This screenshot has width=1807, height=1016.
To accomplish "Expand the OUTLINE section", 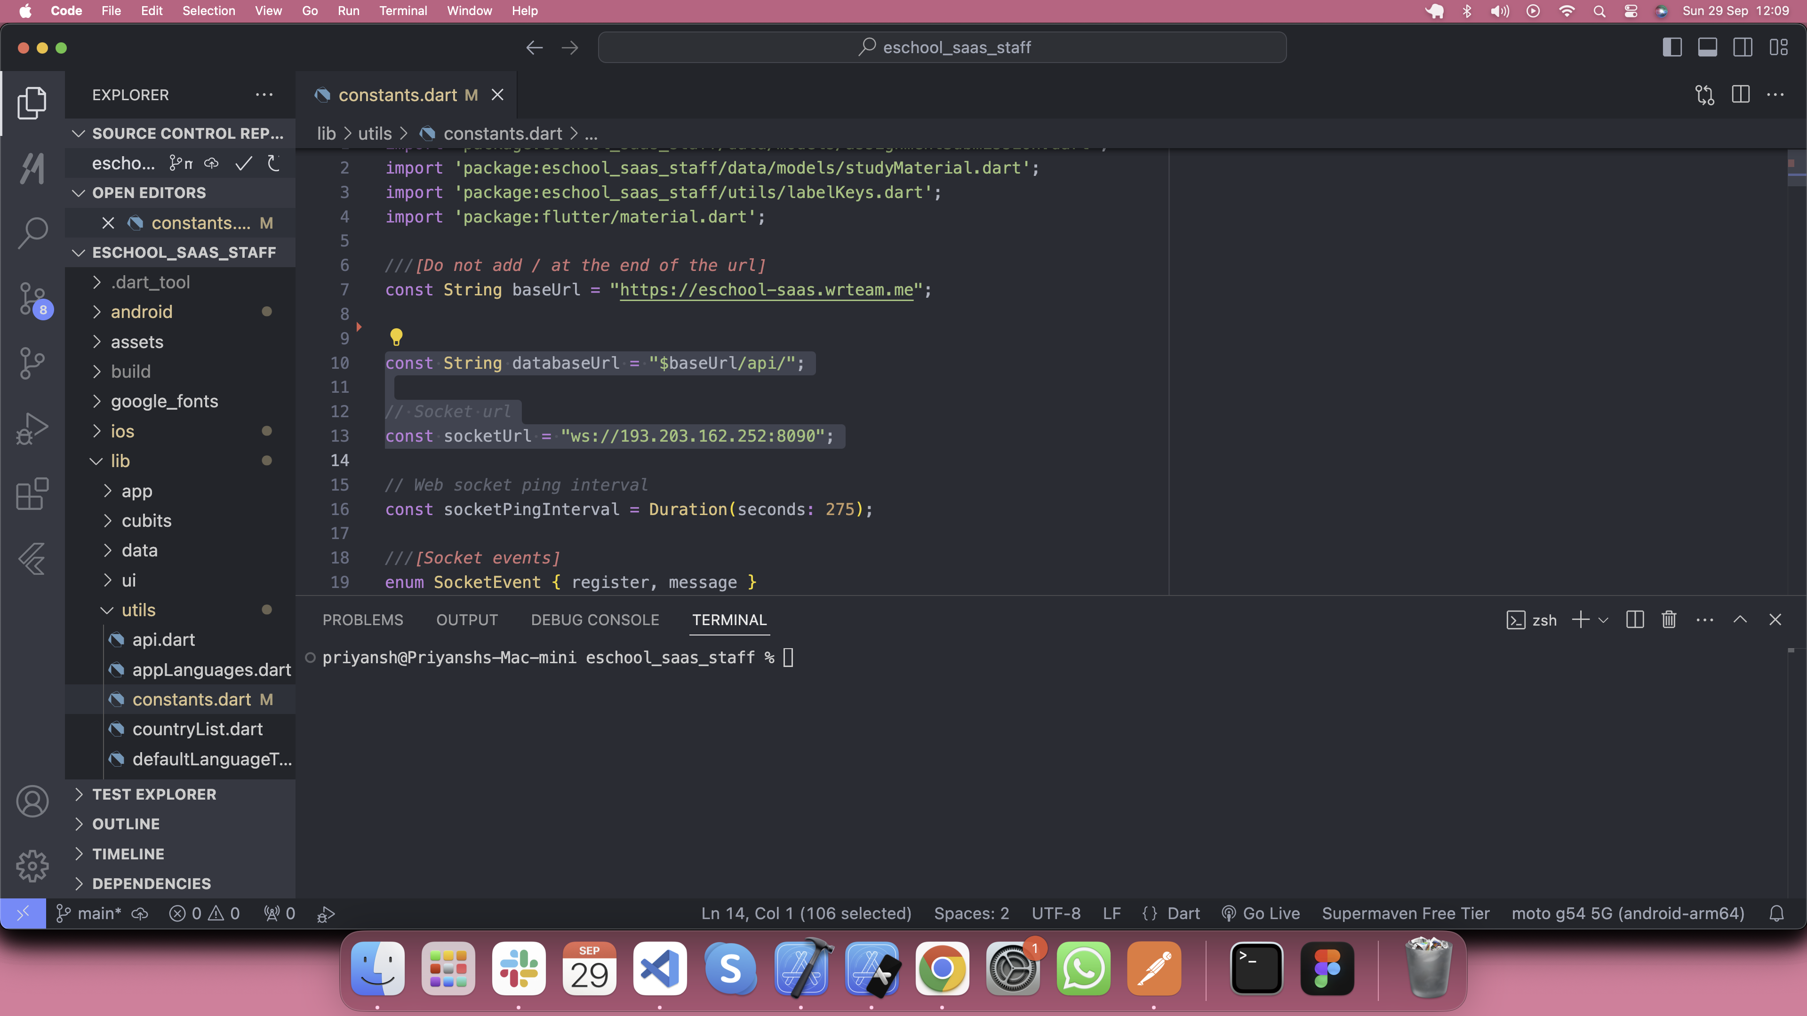I will 126,824.
